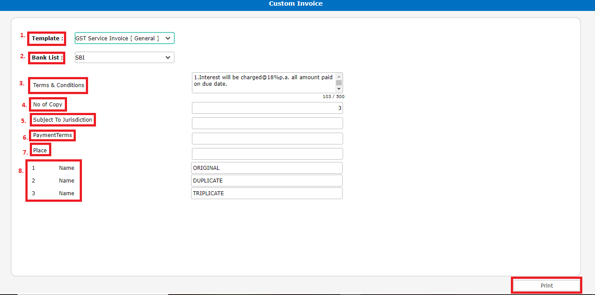This screenshot has height=295, width=595.
Task: Select the ORIGINAL copy name field
Action: click(266, 168)
